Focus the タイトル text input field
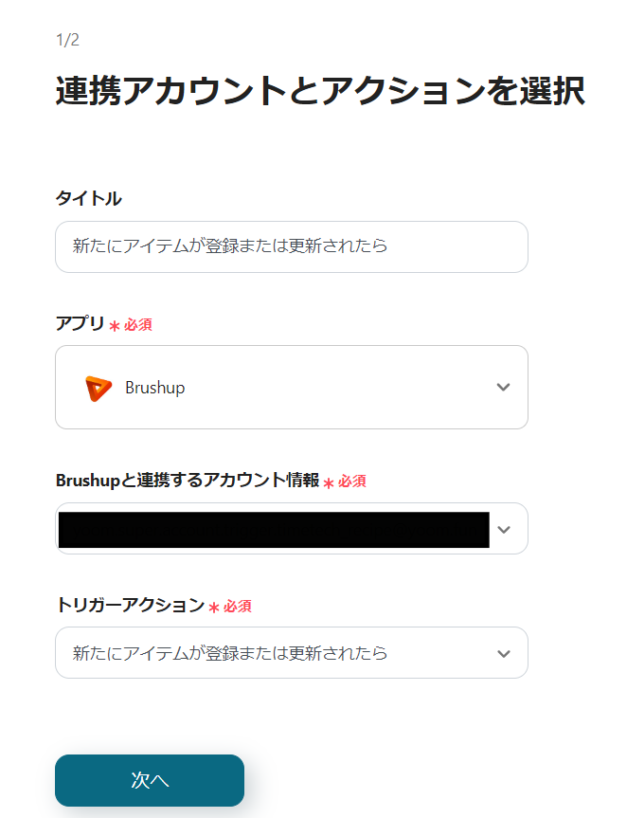Image resolution: width=627 pixels, height=818 pixels. [x=292, y=246]
